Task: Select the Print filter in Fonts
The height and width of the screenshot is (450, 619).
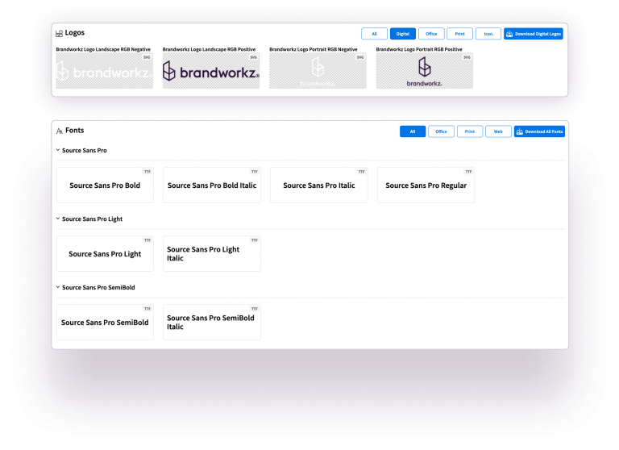Action: 470,131
